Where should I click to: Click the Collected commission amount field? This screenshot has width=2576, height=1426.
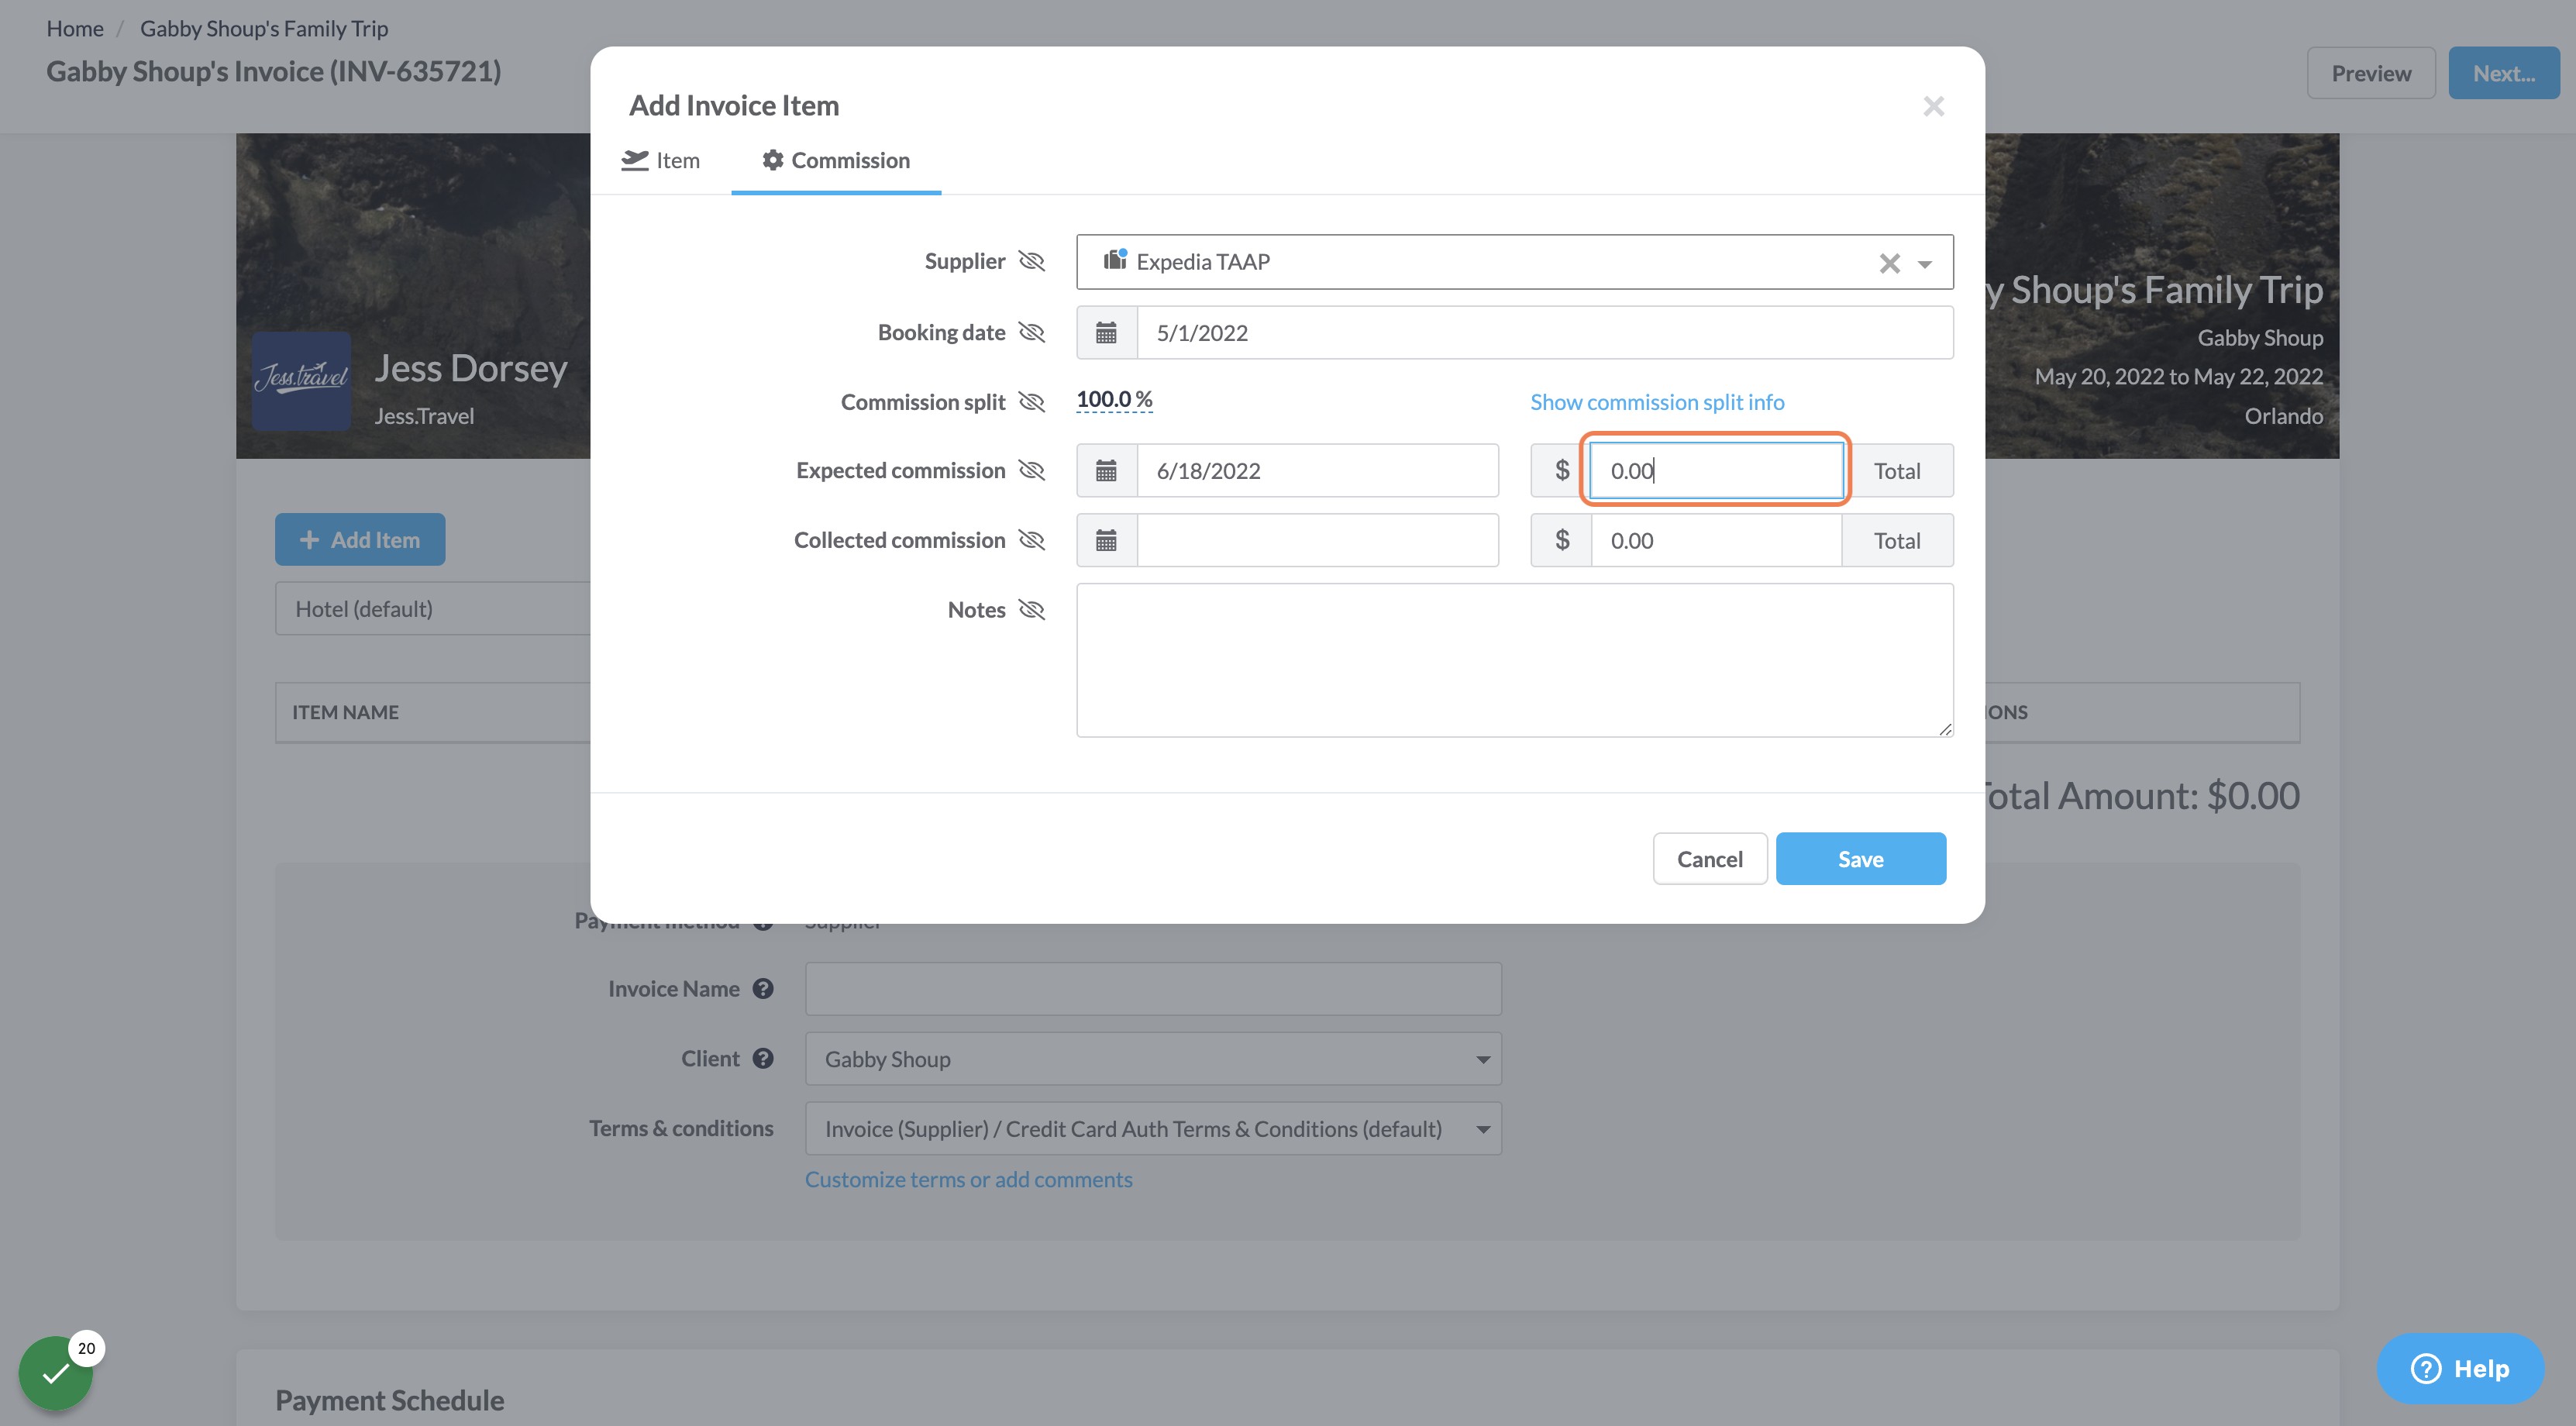pos(1716,541)
